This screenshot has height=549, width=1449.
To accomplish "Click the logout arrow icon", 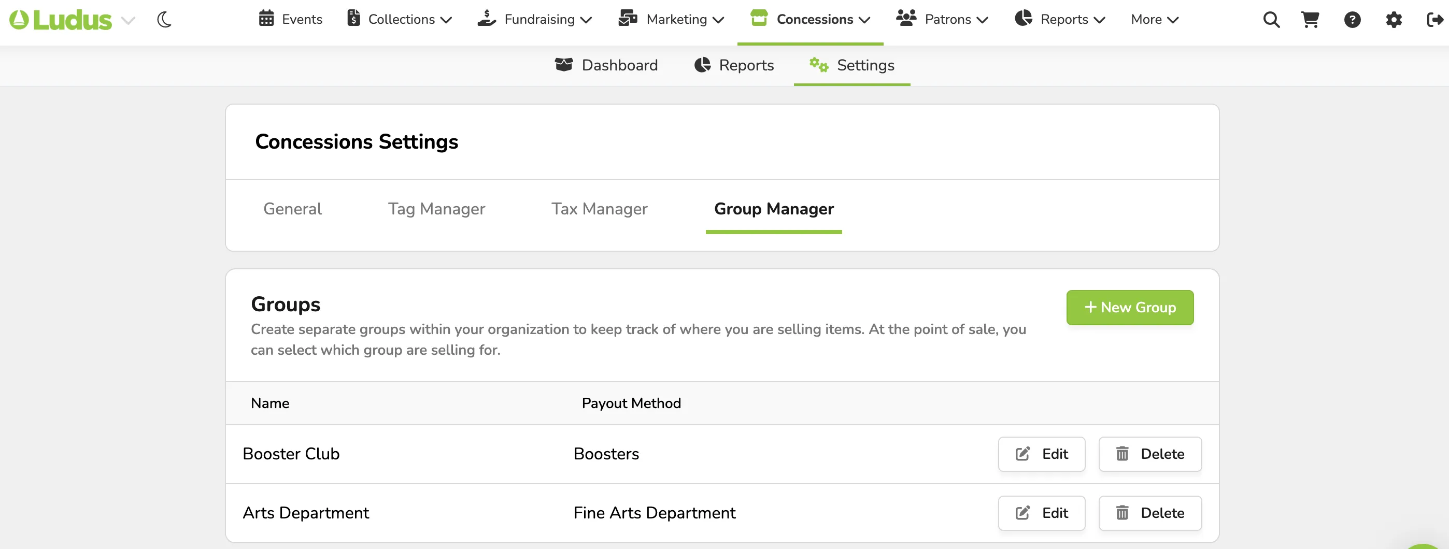I will coord(1435,20).
